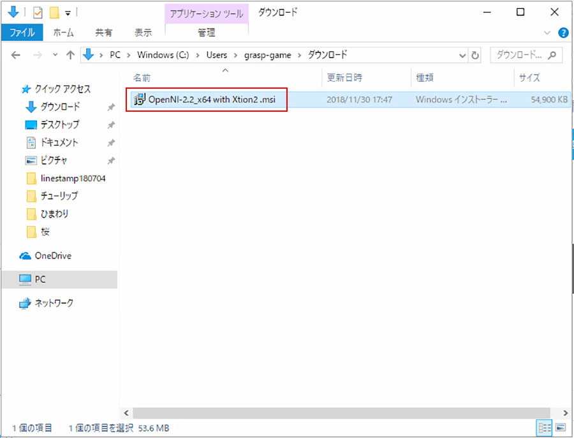574x438 pixels.
Task: Go forward with the right arrow
Action: coord(38,55)
